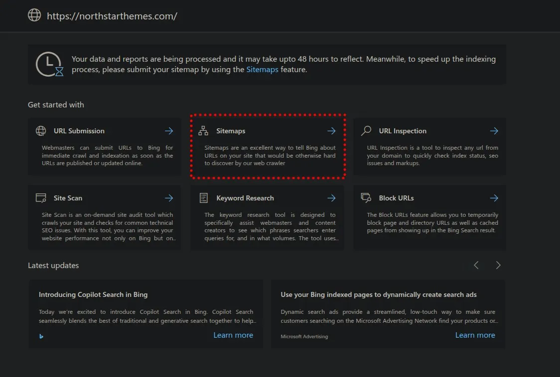Click the Latest updates heading
560x377 pixels.
click(x=54, y=266)
